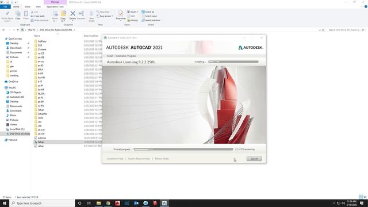Screen dimensions: 368x207
Task: Click Select all in the ribbon
Action: point(148,11)
